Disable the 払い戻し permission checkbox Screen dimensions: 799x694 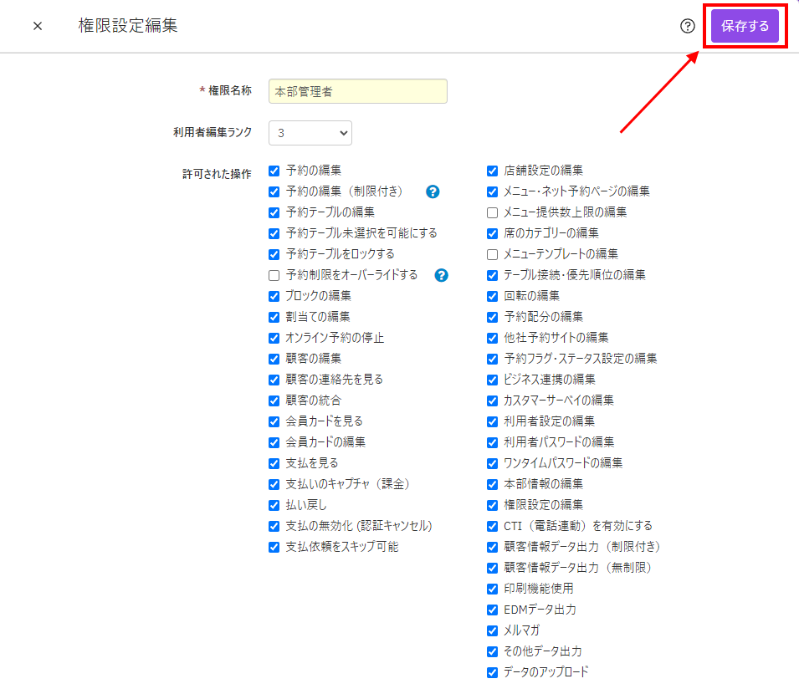[x=274, y=505]
